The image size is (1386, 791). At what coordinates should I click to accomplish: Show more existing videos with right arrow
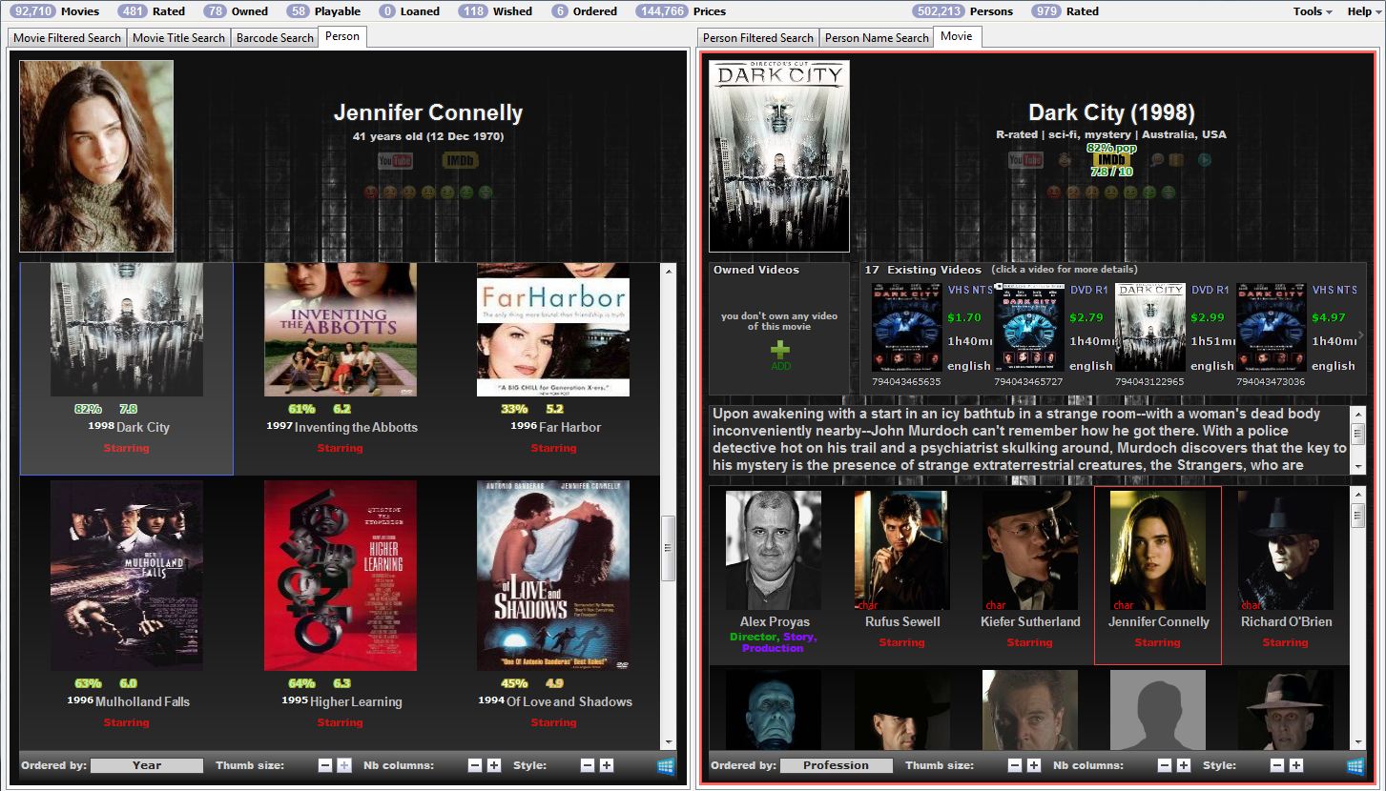click(1361, 335)
